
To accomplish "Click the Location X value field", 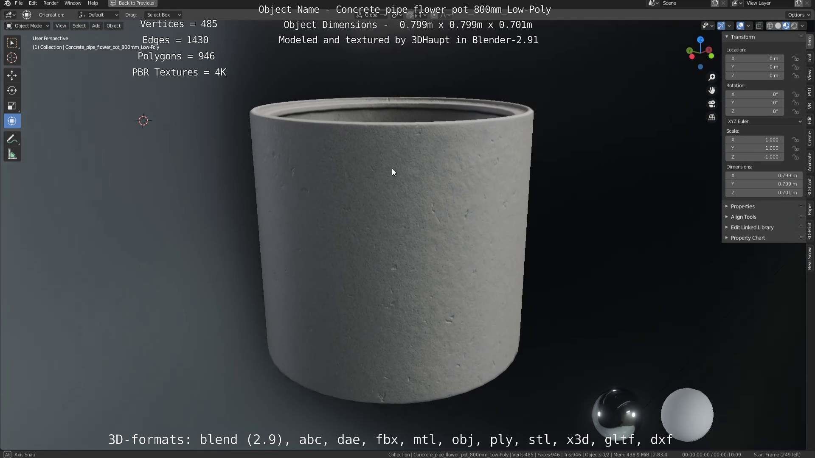I will coord(755,59).
